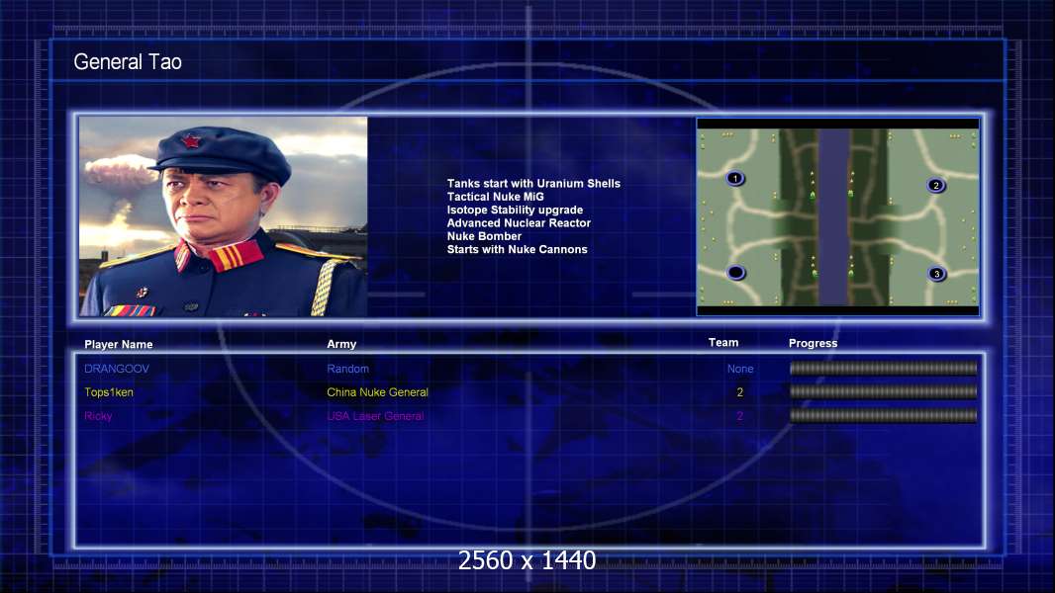Image resolution: width=1055 pixels, height=593 pixels.
Task: Click player name DRANGOOV
Action: (117, 369)
